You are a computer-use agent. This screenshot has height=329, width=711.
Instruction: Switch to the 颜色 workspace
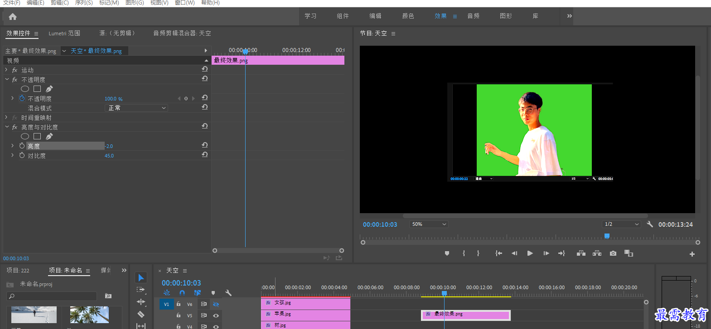click(408, 16)
